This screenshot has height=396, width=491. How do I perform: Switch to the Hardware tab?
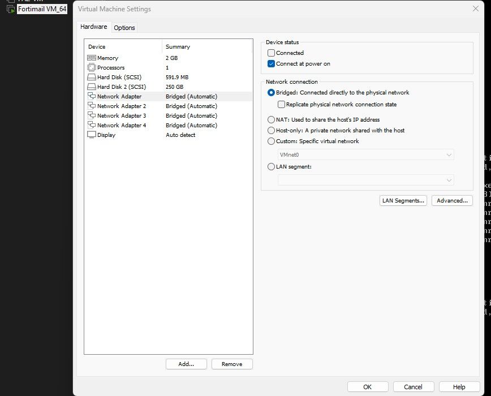(94, 27)
